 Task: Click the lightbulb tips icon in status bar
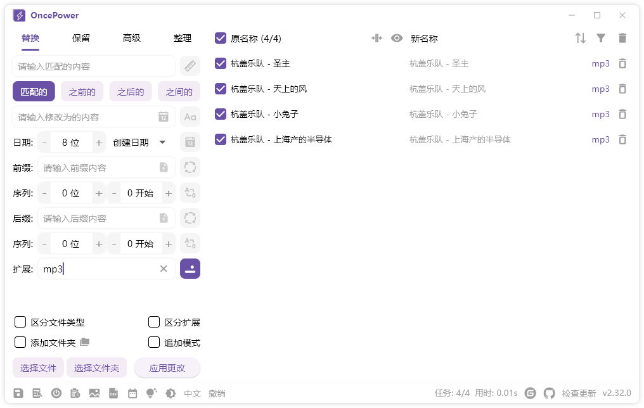150,393
